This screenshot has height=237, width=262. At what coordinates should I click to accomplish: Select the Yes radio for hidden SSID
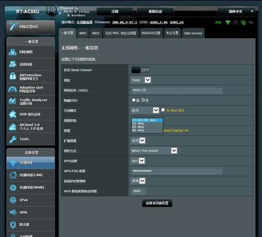point(134,100)
